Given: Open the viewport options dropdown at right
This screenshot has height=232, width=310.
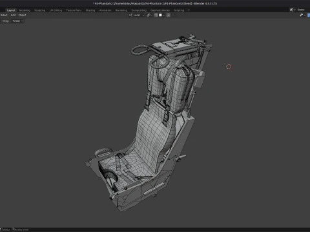Looking at the screenshot, I should click(x=302, y=15).
